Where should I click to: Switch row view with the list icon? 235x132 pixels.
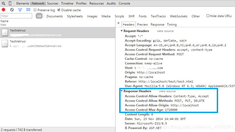28,10
